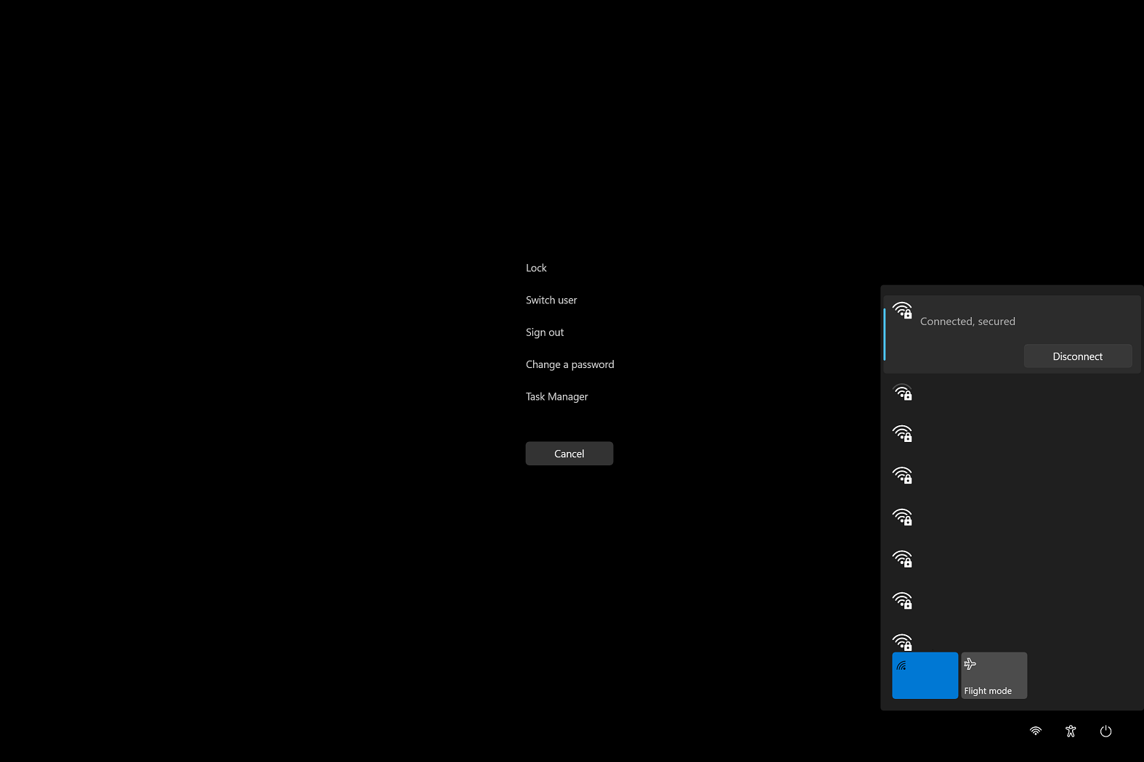
Task: Open Change a password
Action: [569, 364]
